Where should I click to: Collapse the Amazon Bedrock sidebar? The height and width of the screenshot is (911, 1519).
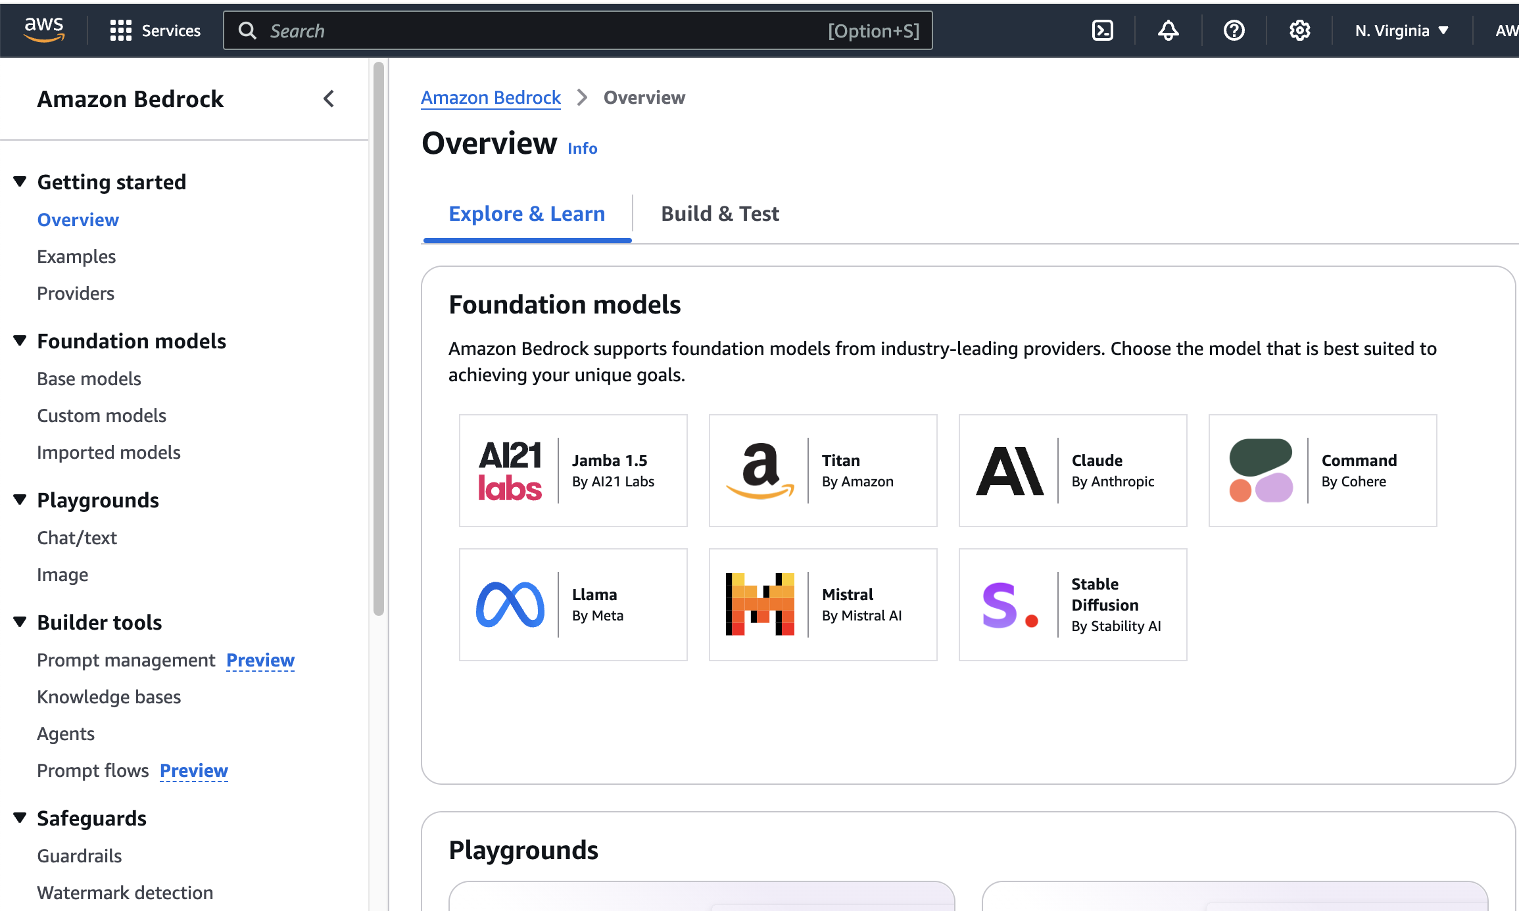coord(329,99)
